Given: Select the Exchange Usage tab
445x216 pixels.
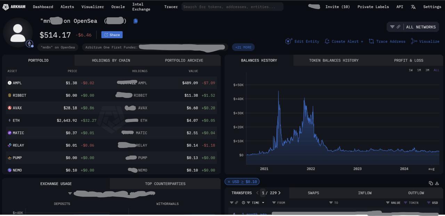Looking at the screenshot, I should point(56,184).
